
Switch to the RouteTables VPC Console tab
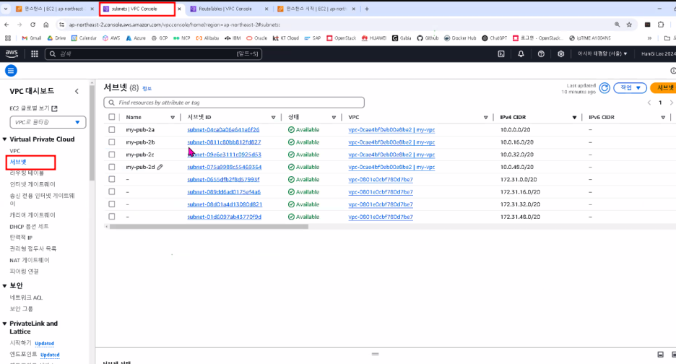click(229, 9)
